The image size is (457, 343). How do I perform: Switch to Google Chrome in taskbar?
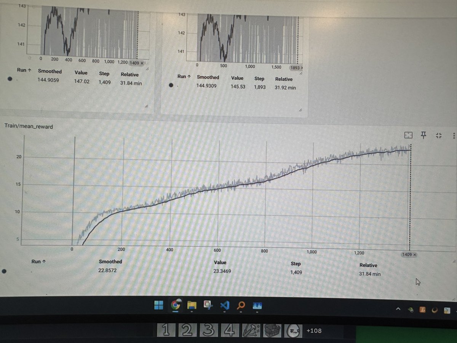point(176,305)
